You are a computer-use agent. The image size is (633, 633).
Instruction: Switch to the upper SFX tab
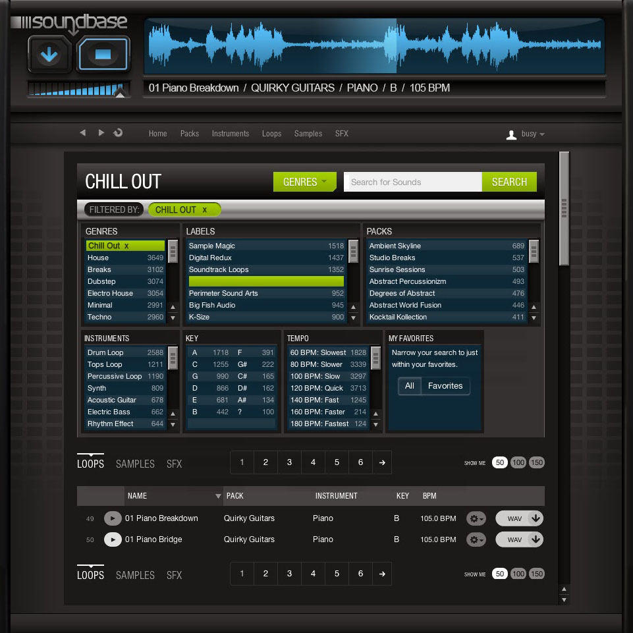[x=174, y=464]
